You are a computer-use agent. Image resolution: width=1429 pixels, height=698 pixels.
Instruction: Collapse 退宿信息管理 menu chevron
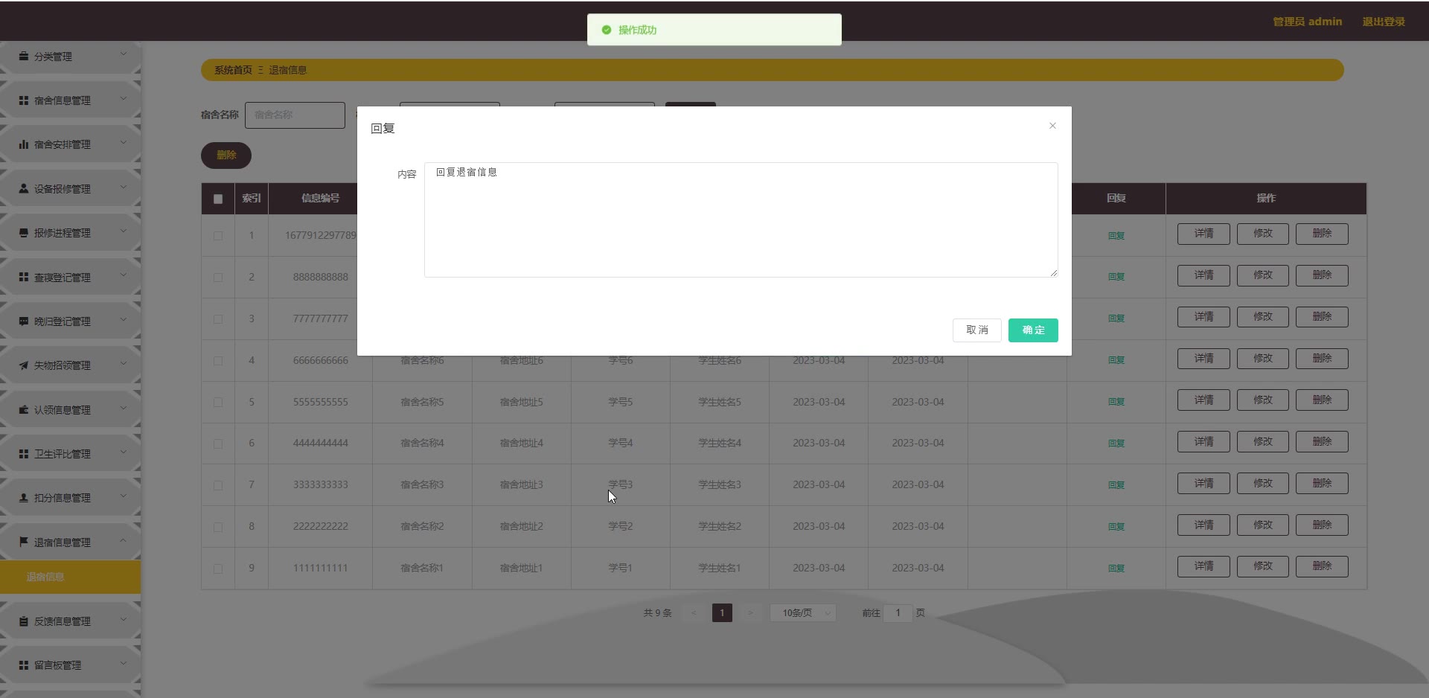(124, 540)
